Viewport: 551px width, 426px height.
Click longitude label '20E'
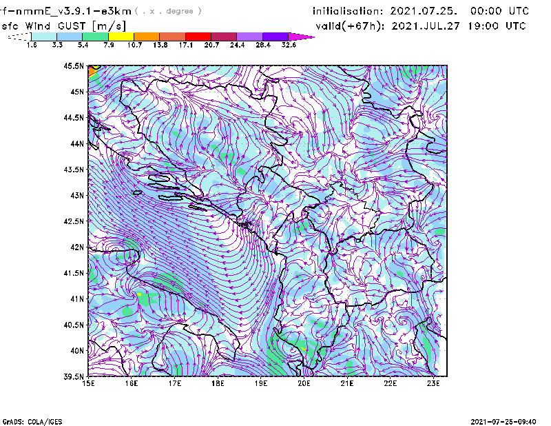304,383
